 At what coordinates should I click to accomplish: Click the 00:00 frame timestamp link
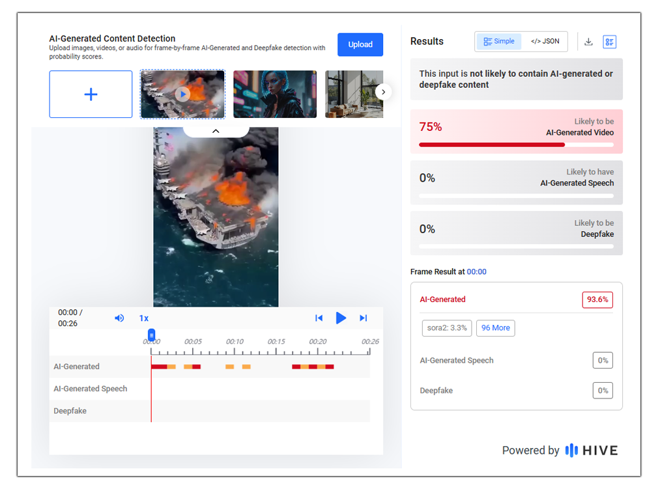pyautogui.click(x=476, y=272)
